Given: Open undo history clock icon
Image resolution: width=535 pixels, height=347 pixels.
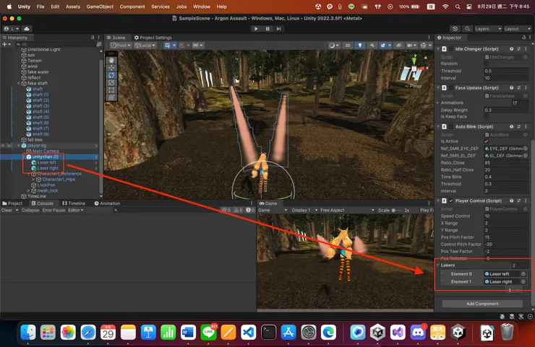Looking at the screenshot, I should click(x=455, y=29).
